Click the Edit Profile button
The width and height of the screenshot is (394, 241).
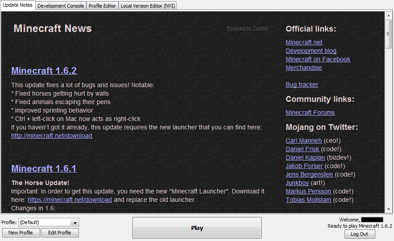60,233
